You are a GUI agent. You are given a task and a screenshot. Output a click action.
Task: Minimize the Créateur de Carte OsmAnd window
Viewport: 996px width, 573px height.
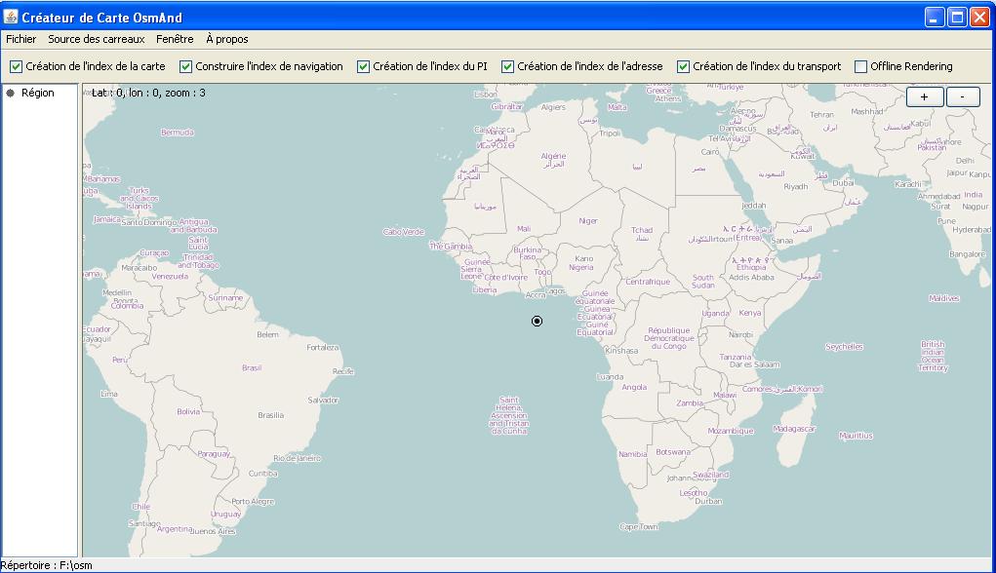(934, 18)
